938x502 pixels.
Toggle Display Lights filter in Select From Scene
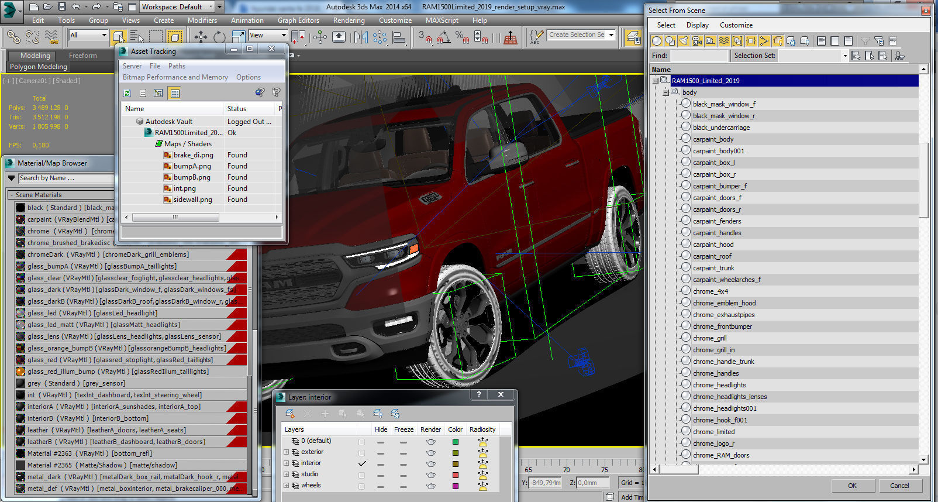coord(684,40)
